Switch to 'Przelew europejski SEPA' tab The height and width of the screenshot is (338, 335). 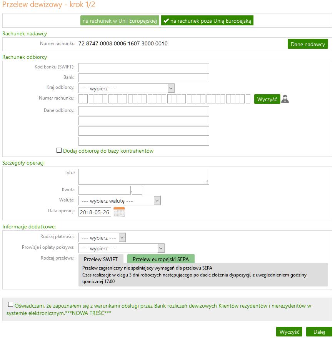point(161,259)
